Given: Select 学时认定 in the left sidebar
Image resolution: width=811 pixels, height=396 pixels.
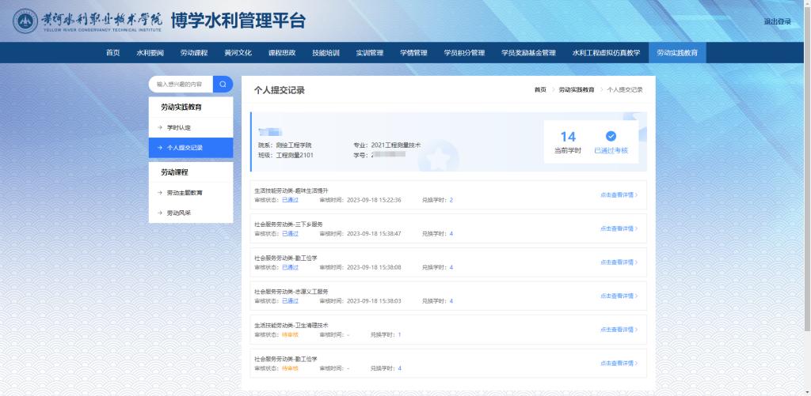Looking at the screenshot, I should 179,127.
